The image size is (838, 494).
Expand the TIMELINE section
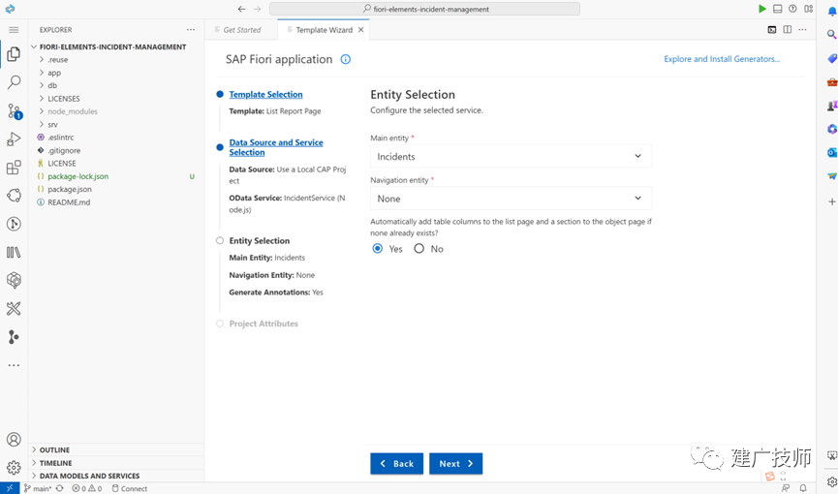point(55,463)
